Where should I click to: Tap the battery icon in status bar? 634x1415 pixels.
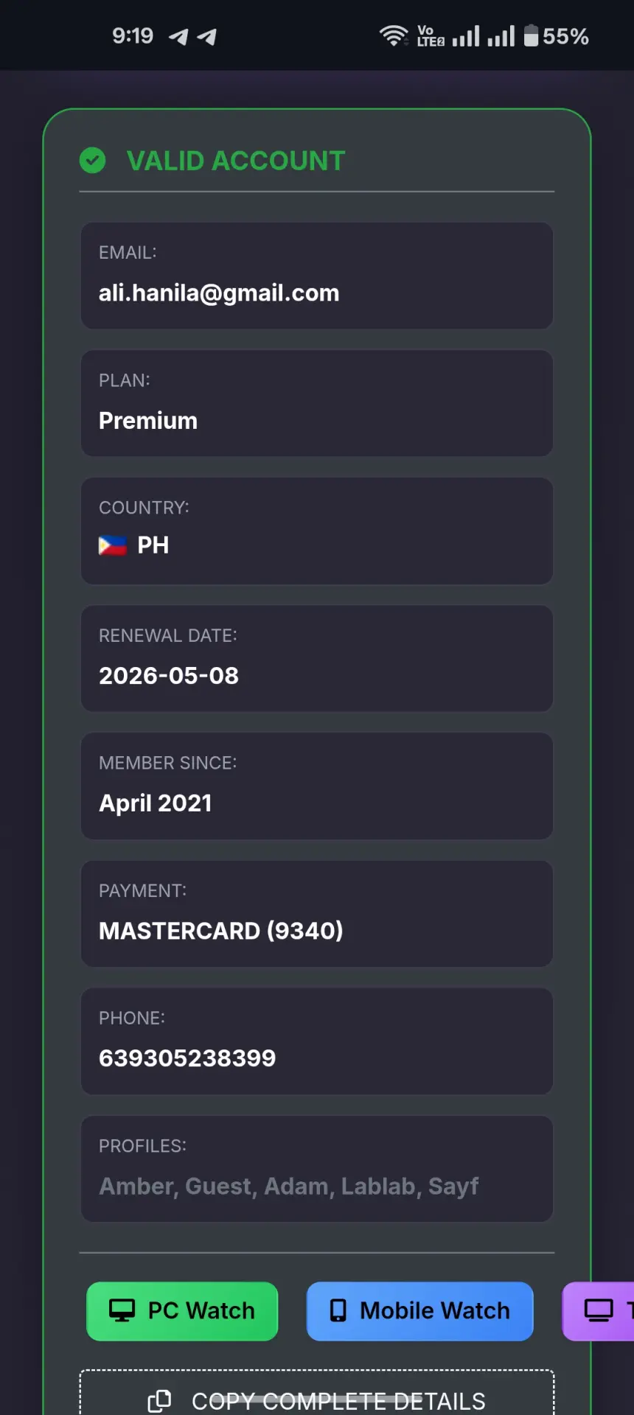531,35
